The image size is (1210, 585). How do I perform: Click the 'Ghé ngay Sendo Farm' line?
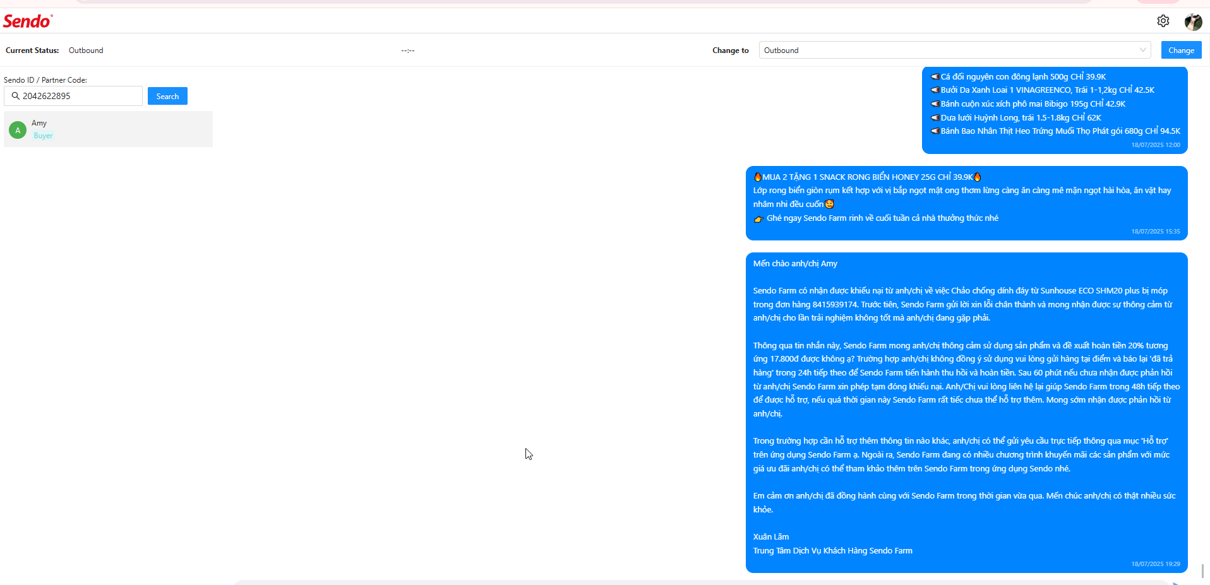876,218
